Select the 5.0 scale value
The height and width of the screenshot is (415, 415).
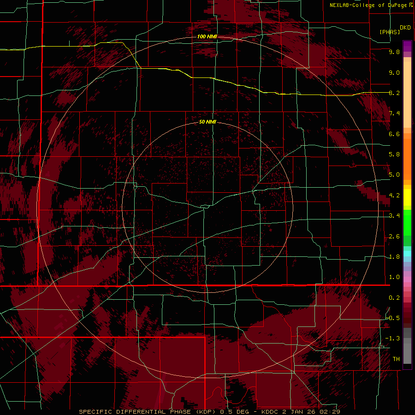pos(394,175)
